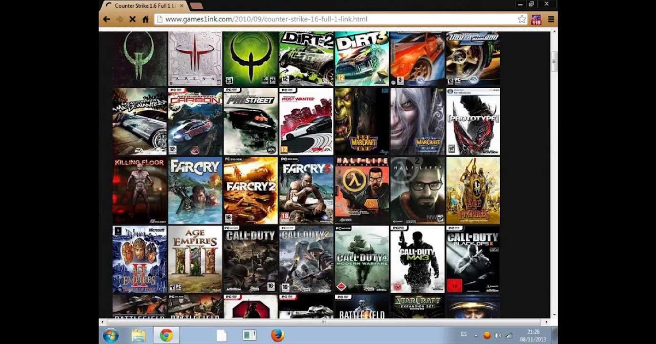Click the ES language indicator

[x=464, y=335]
